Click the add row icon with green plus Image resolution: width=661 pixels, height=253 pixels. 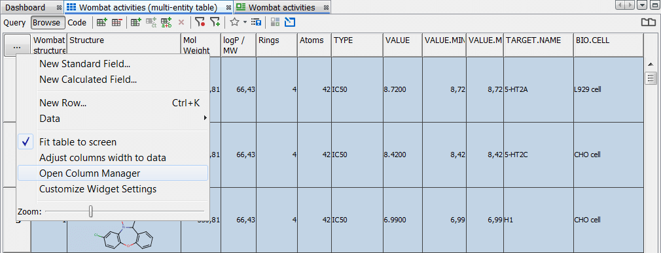tap(101, 23)
